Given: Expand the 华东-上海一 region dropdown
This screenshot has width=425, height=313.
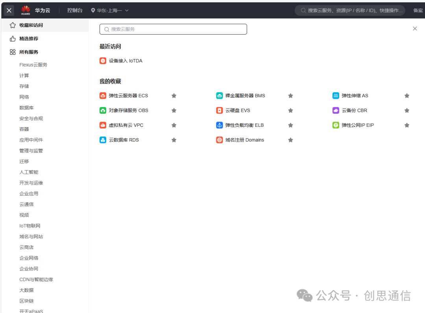Looking at the screenshot, I should click(110, 11).
